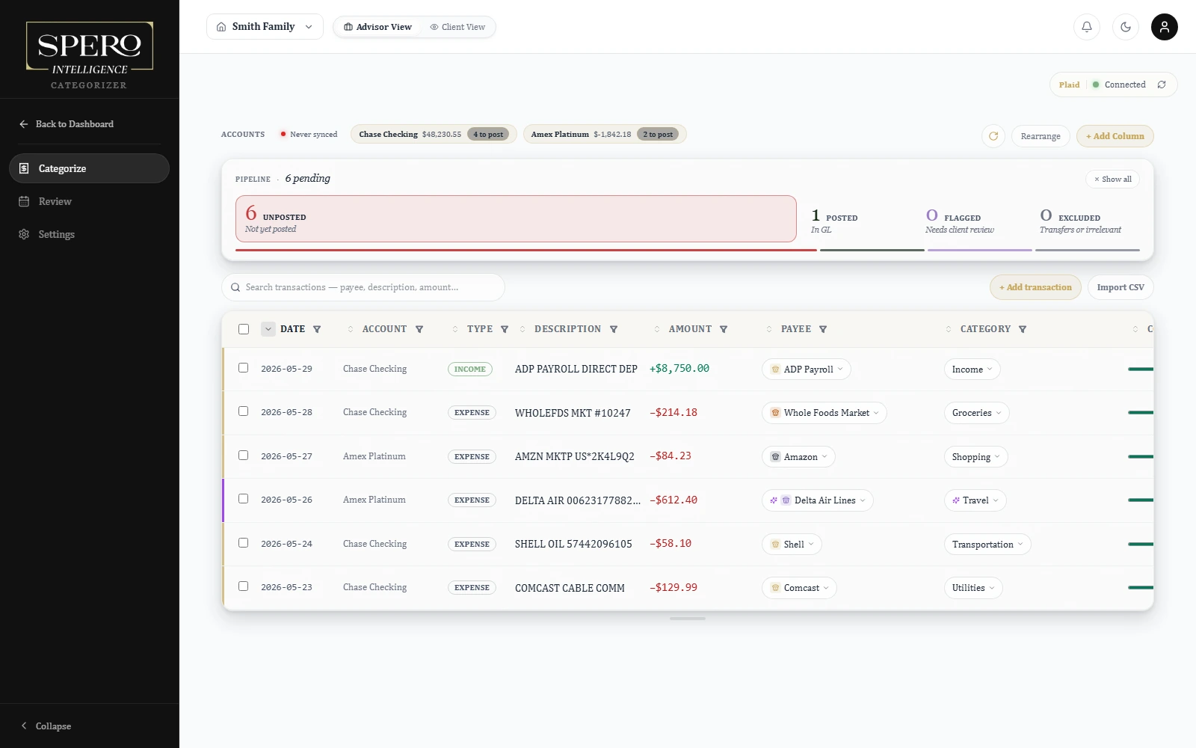
Task: Toggle the select-all header checkbox
Action: click(244, 329)
